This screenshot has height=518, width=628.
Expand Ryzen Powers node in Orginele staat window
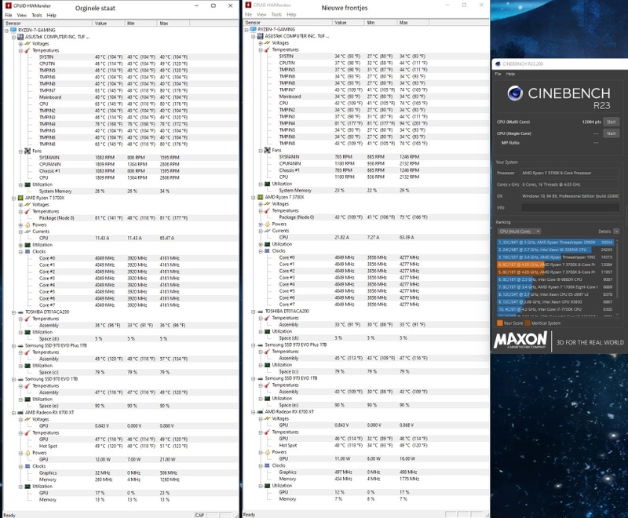(x=20, y=225)
